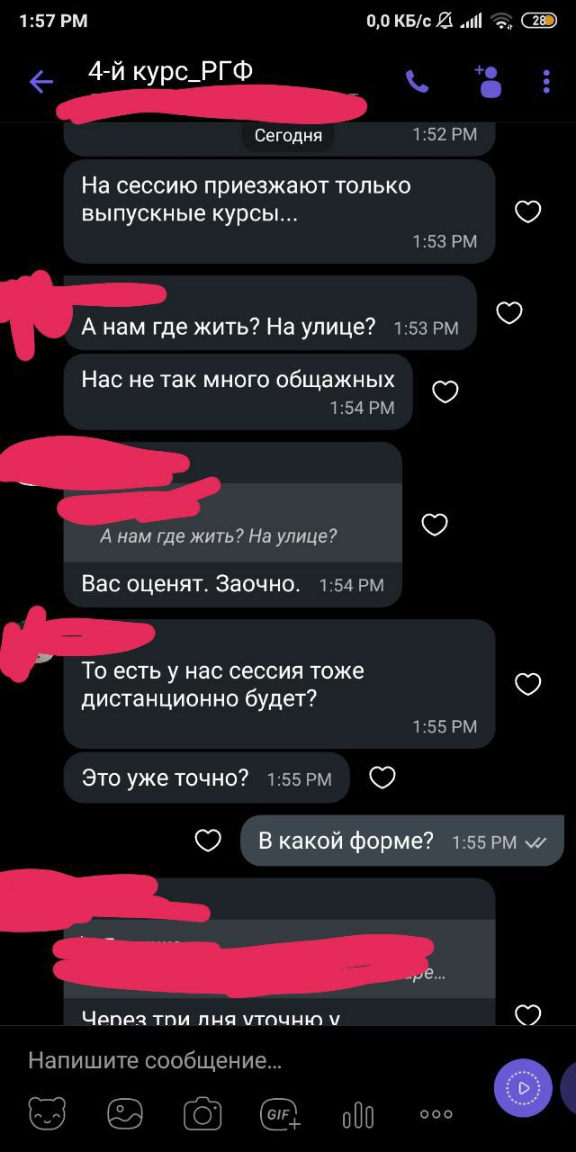Like own message 'В какой форме?'

pos(208,841)
